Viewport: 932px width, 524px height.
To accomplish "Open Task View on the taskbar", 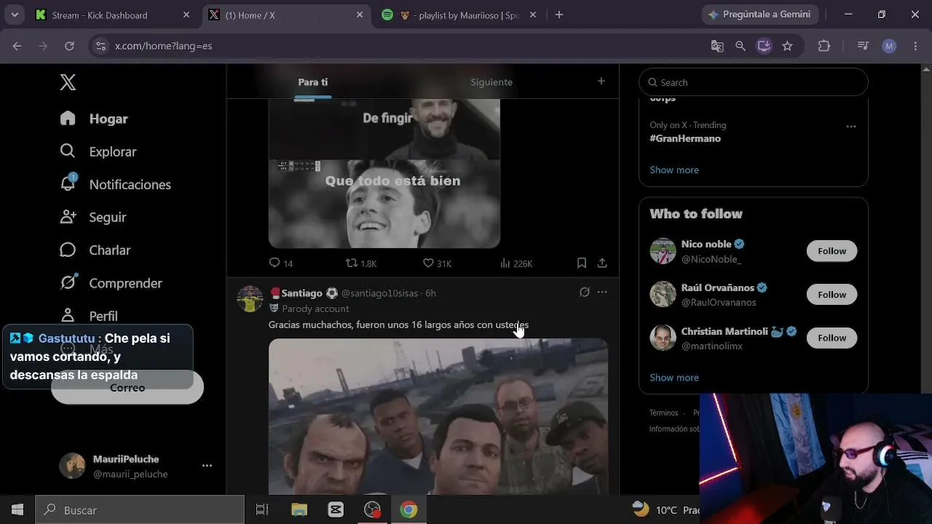I will point(262,510).
